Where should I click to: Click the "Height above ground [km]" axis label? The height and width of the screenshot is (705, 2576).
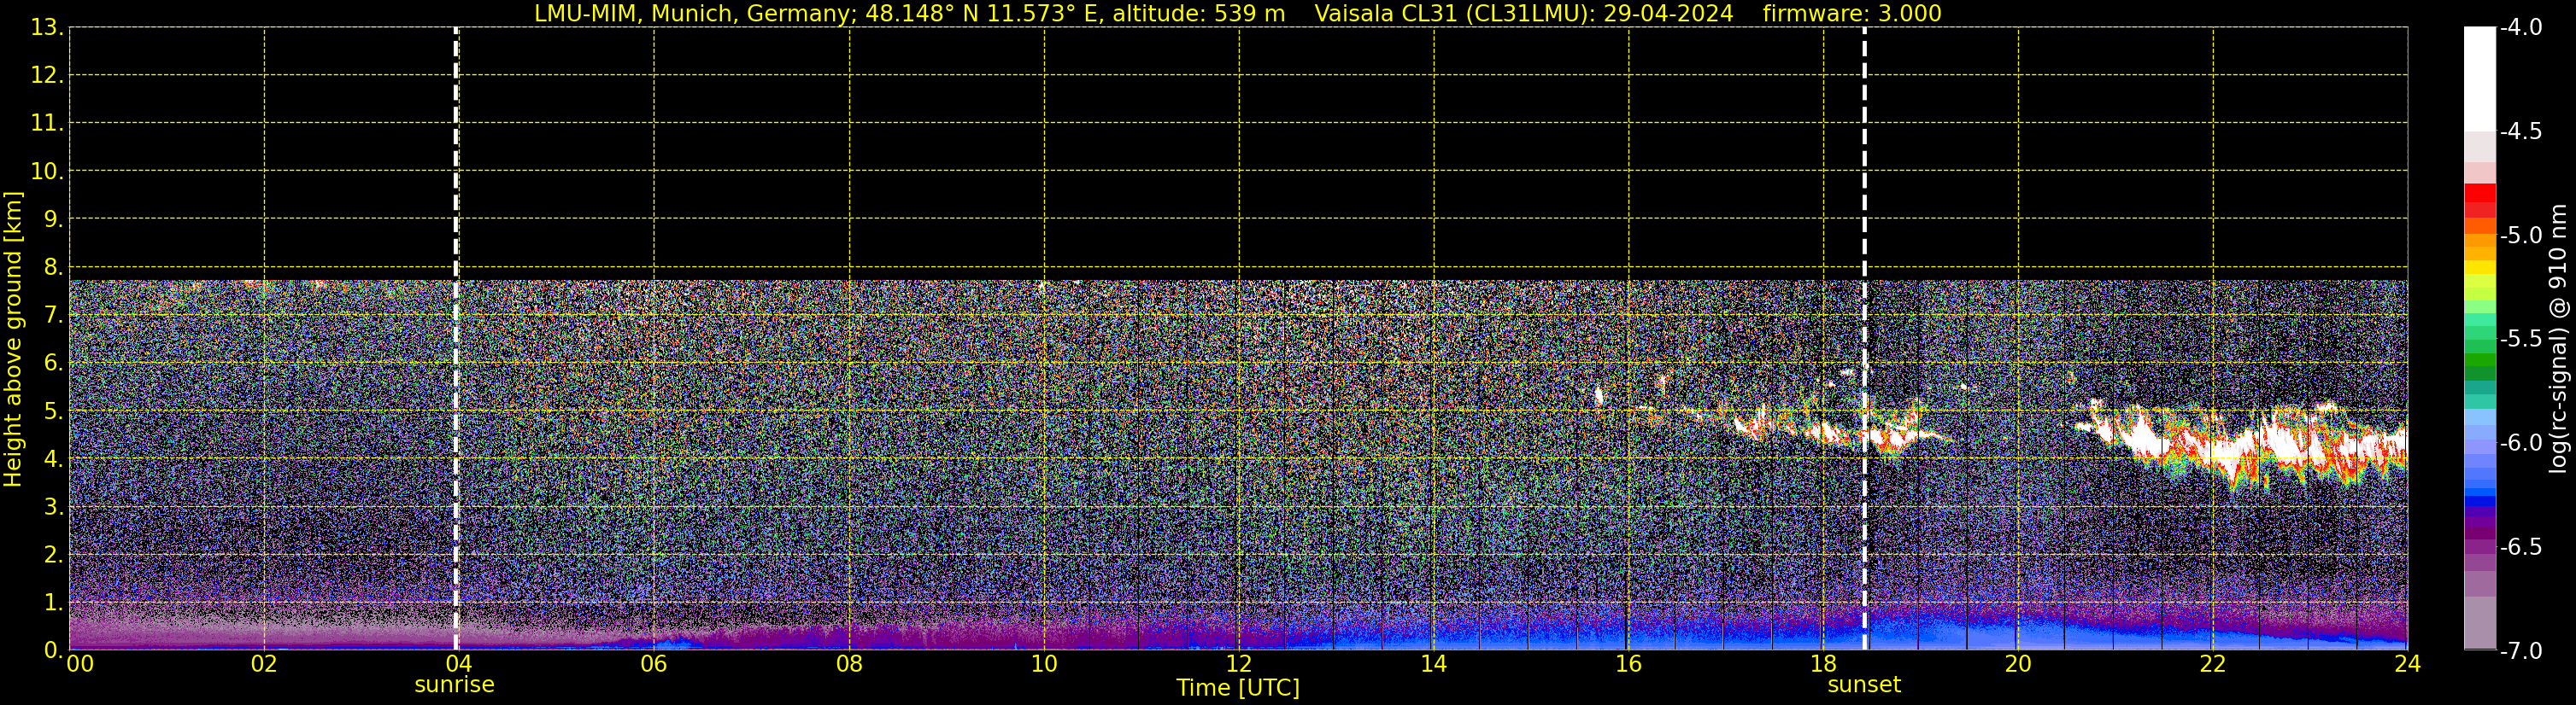(13, 340)
